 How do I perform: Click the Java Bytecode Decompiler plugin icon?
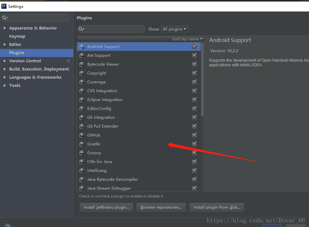82,180
